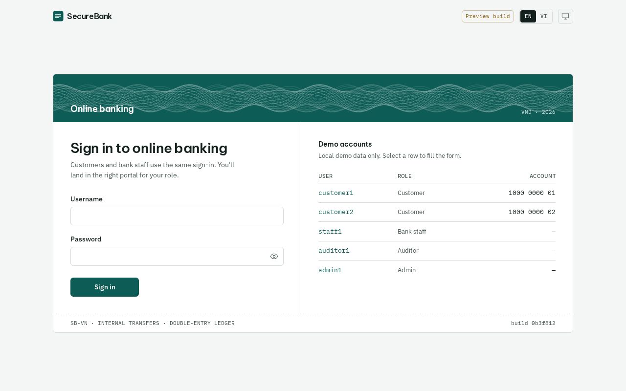Click the build 0b3f812 text
This screenshot has width=626, height=391.
click(533, 324)
